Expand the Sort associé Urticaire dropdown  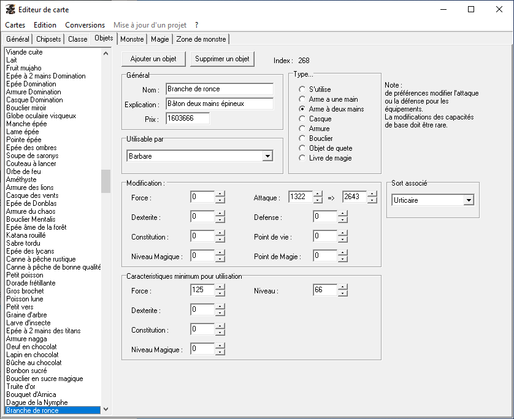point(469,200)
